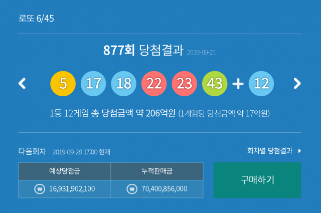The image size is (321, 213).
Task: Click the 2019-09-28 17:00 현재 timestamp
Action: 81,152
